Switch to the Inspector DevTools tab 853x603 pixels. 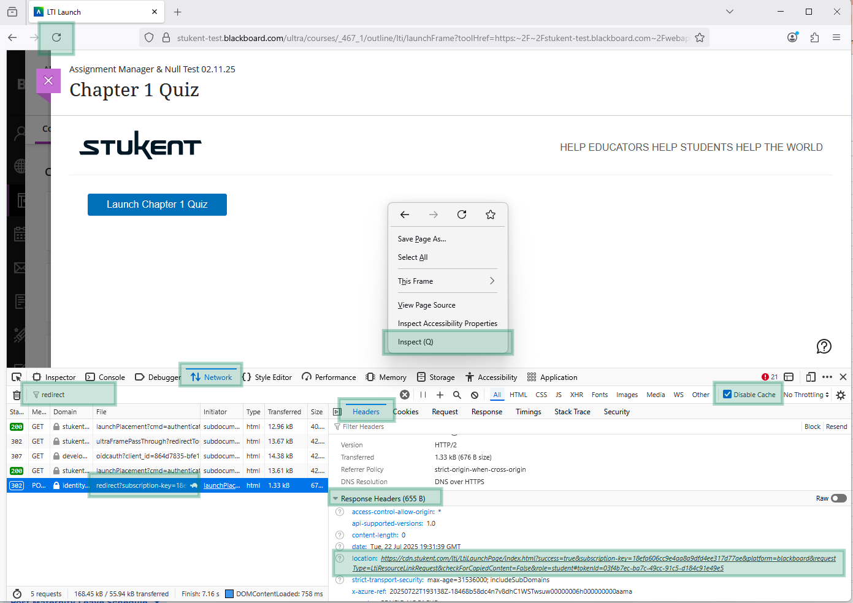(54, 377)
